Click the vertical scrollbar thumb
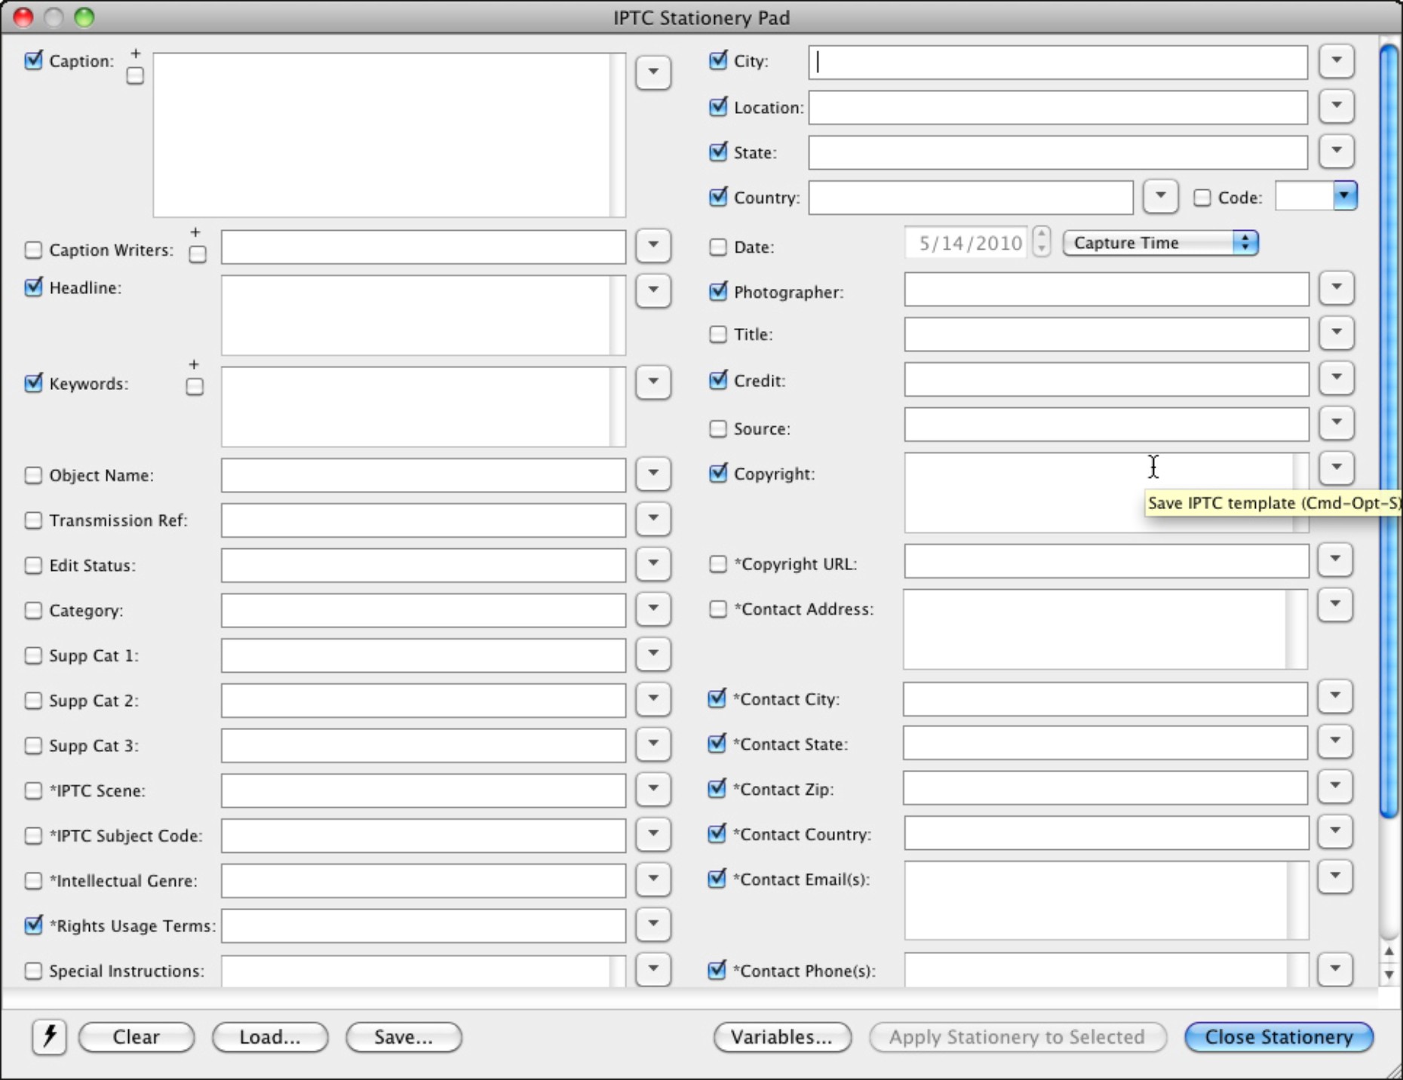The width and height of the screenshot is (1403, 1080). (x=1389, y=431)
